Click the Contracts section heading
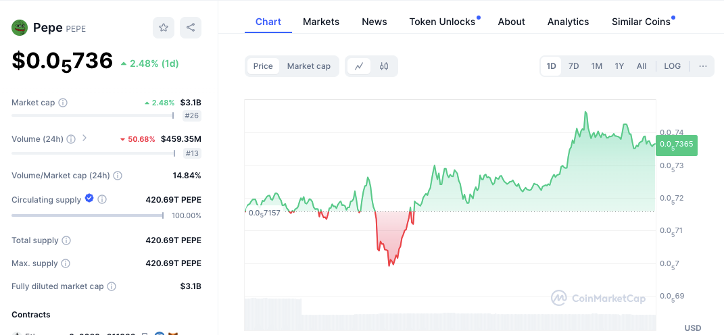Screen dimensions: 724x335 click(x=31, y=315)
